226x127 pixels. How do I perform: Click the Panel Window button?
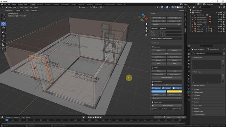pos(174,57)
